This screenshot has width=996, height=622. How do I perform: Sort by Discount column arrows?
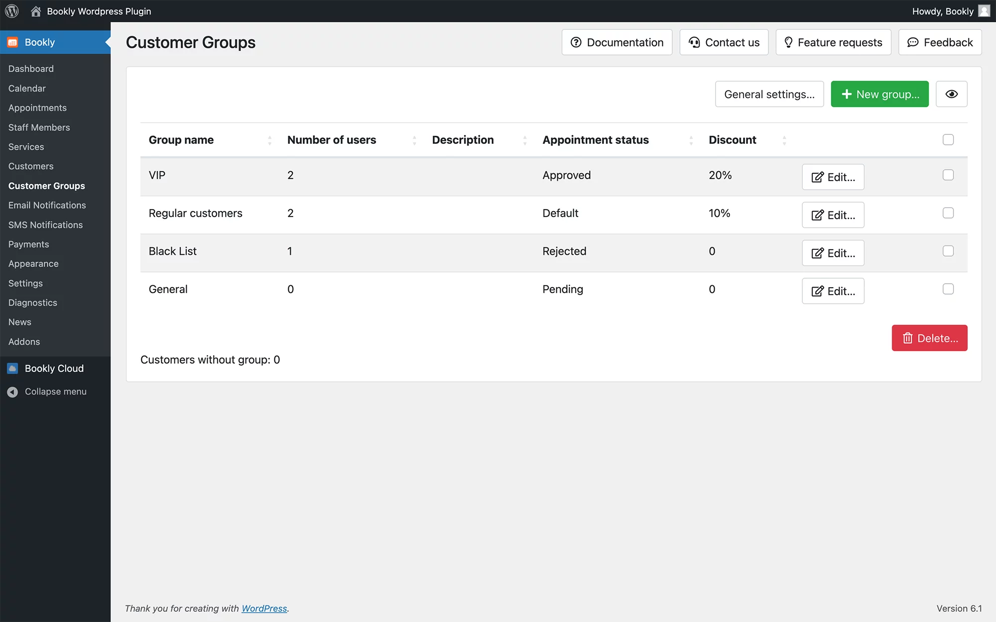(x=784, y=140)
